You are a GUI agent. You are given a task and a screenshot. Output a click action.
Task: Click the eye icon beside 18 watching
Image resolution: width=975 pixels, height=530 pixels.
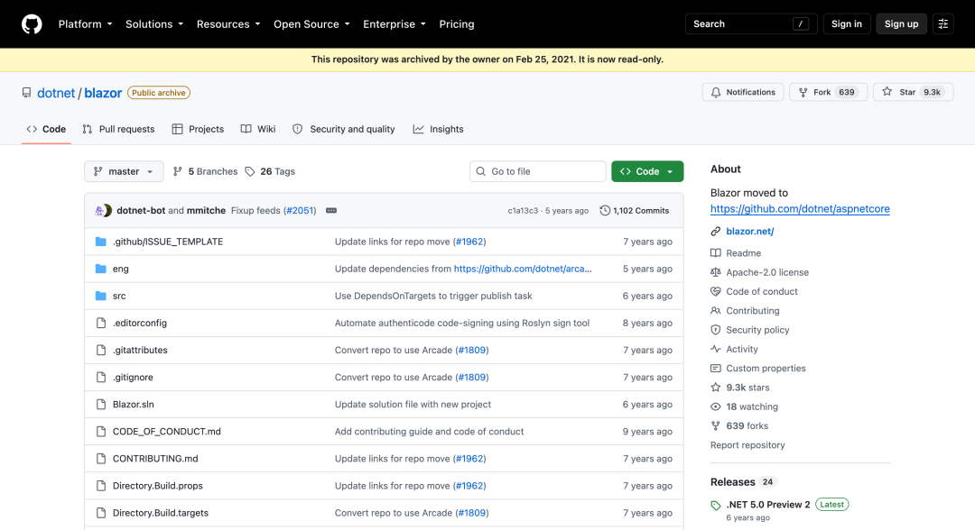pyautogui.click(x=716, y=407)
